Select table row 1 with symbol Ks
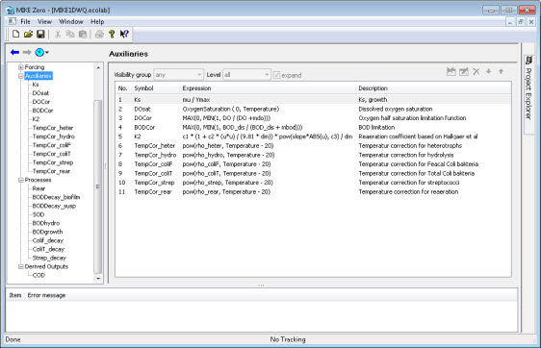The width and height of the screenshot is (541, 348). 313,100
